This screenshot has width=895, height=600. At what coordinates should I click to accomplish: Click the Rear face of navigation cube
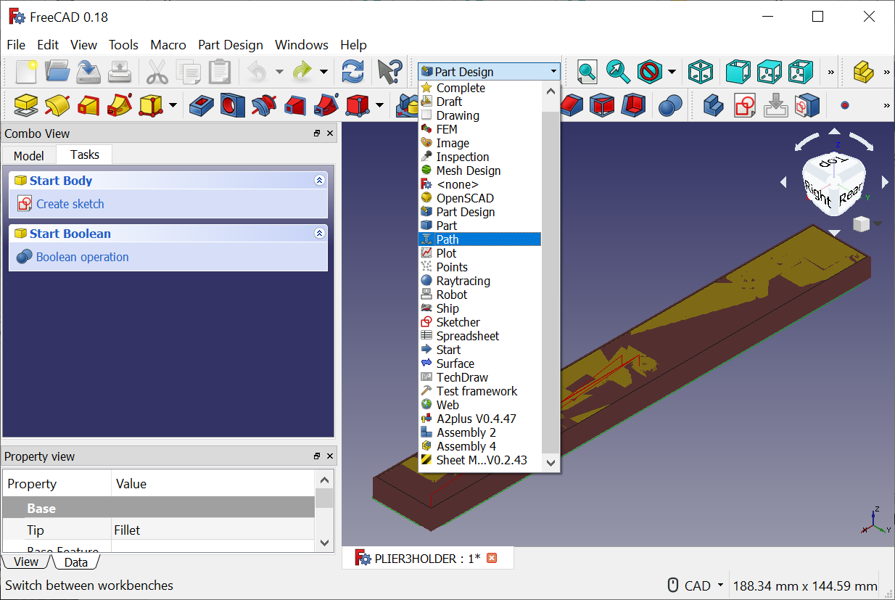click(x=849, y=194)
